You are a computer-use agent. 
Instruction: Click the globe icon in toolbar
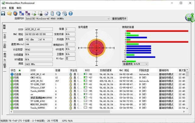pyautogui.click(x=58, y=13)
